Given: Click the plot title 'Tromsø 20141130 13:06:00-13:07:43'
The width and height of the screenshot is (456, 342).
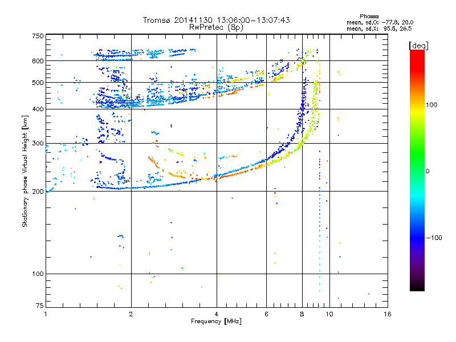Looking at the screenshot, I should click(x=216, y=20).
